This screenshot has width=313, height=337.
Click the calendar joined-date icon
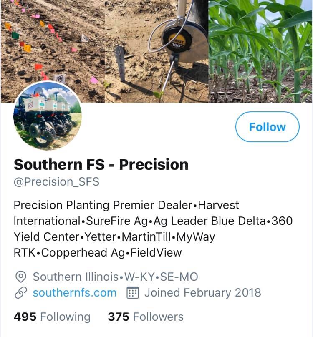click(132, 293)
